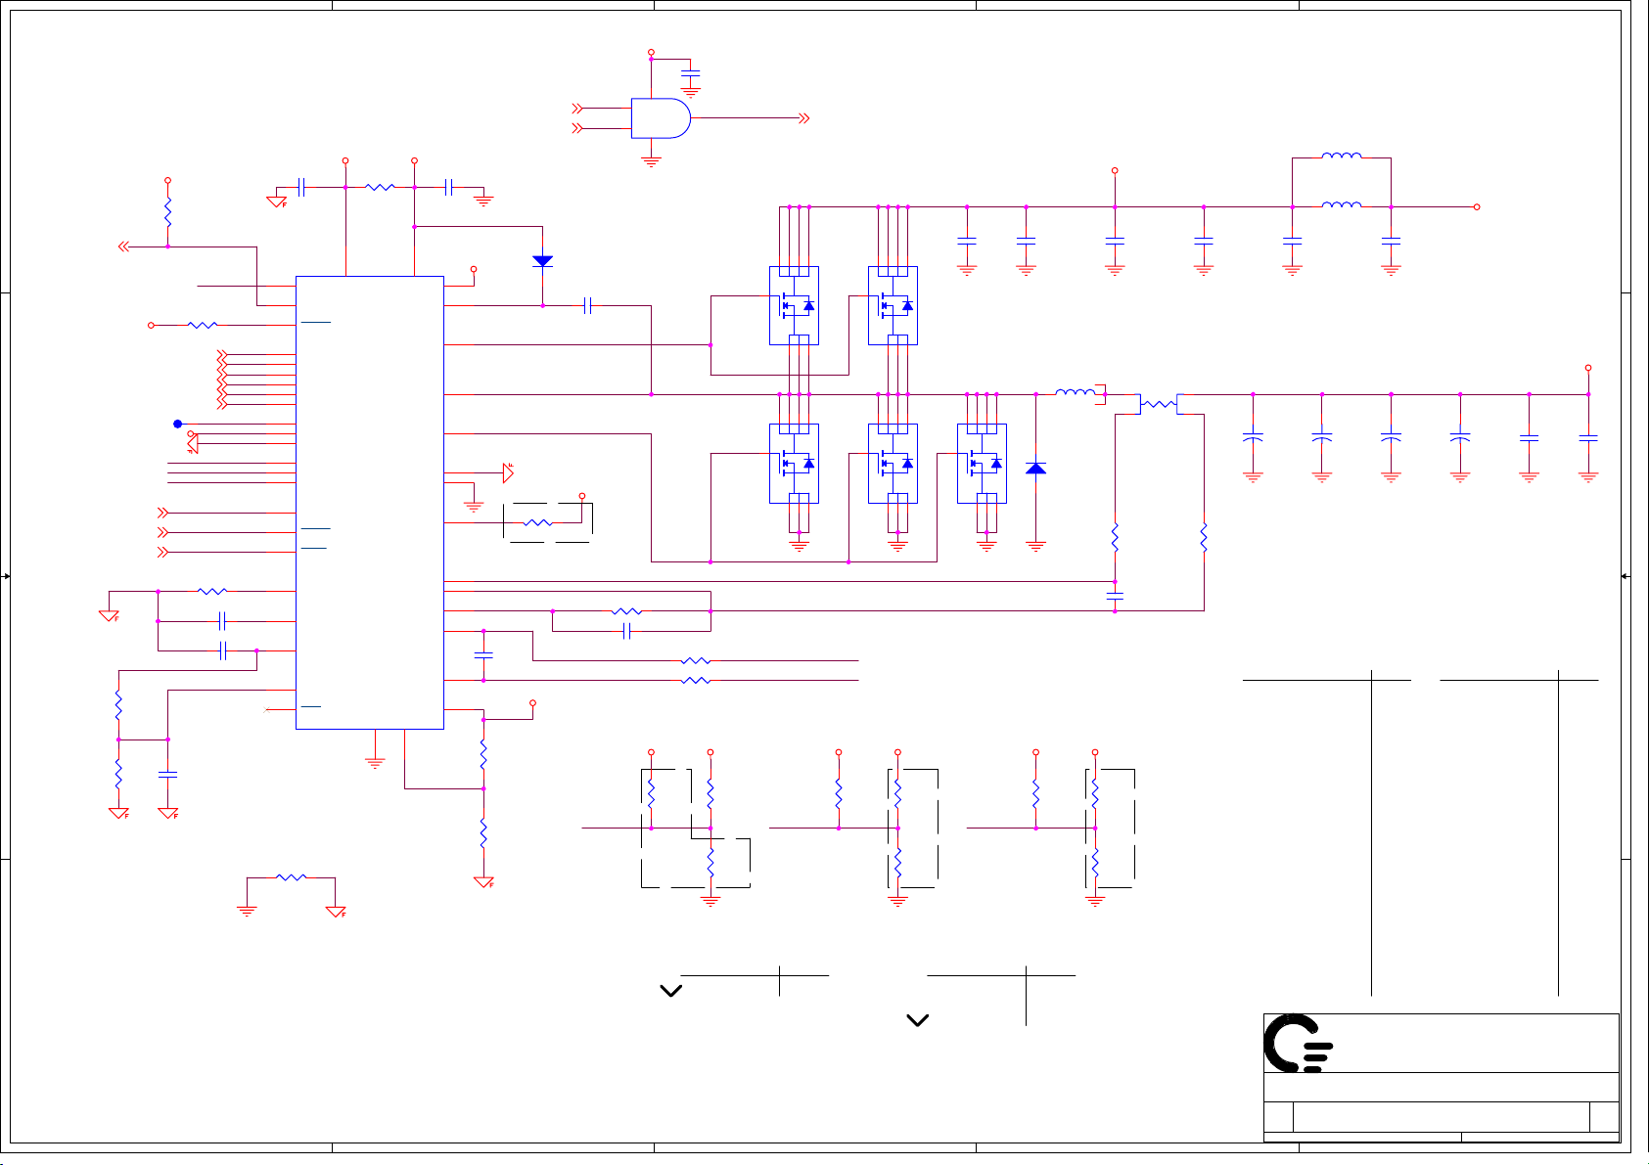Select the resistor inside dashed box beside controller
Image resolution: width=1649 pixels, height=1165 pixels.
coord(537,523)
